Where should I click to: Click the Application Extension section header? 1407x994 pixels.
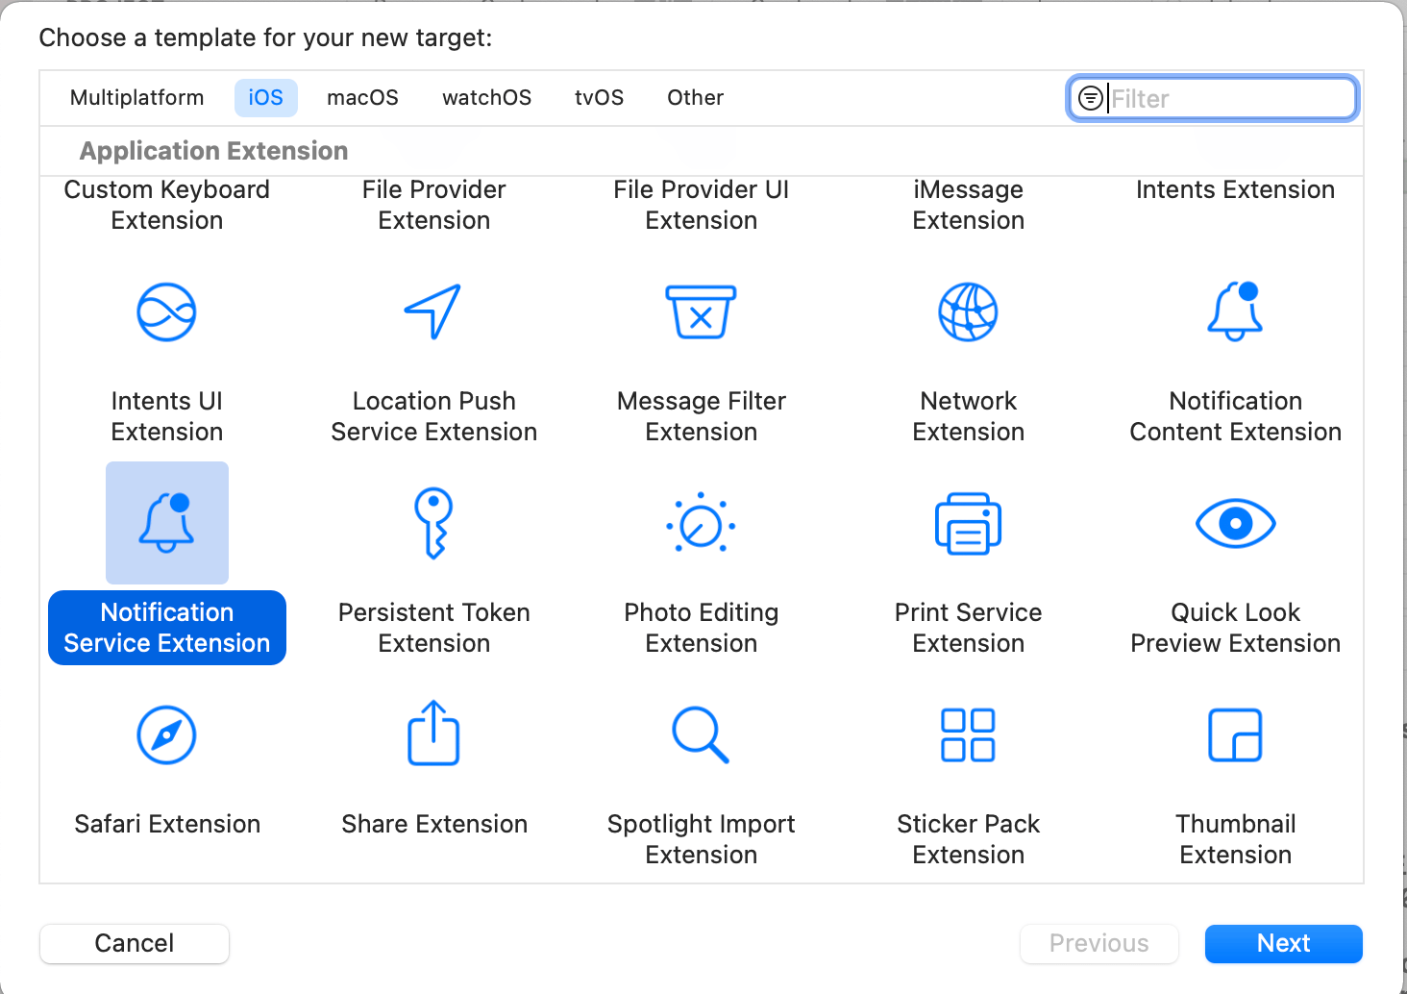213,151
